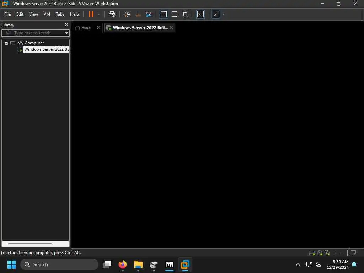The height and width of the screenshot is (273, 364).
Task: Close the Windows Server 2022 tab
Action: click(171, 27)
